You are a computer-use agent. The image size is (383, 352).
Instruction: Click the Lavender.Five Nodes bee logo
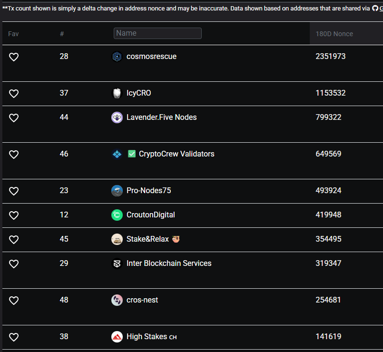coord(117,117)
